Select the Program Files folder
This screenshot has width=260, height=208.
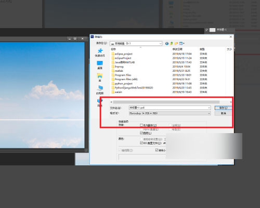click(121, 75)
